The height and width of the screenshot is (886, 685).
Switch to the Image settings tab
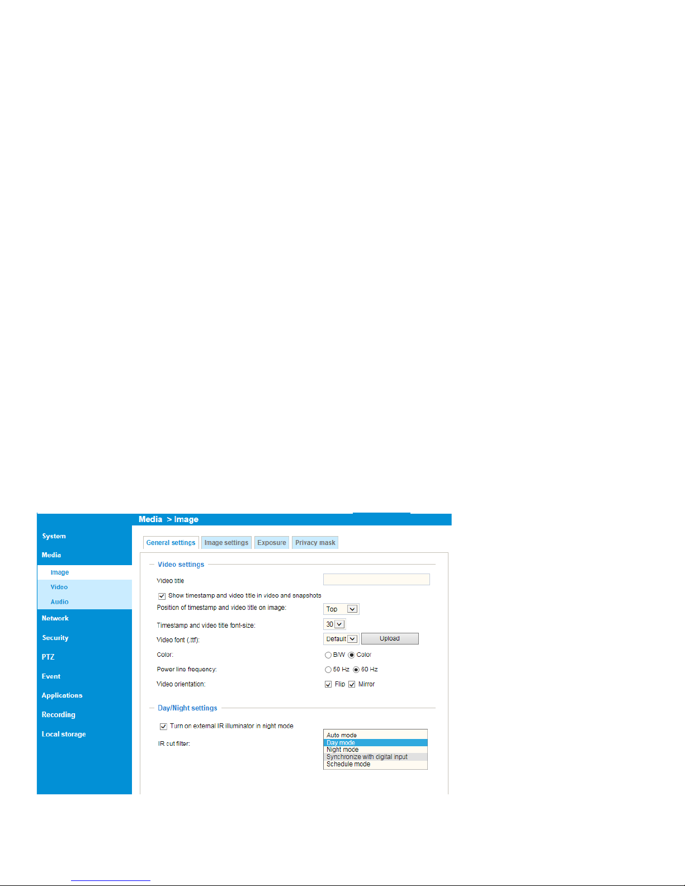[226, 543]
